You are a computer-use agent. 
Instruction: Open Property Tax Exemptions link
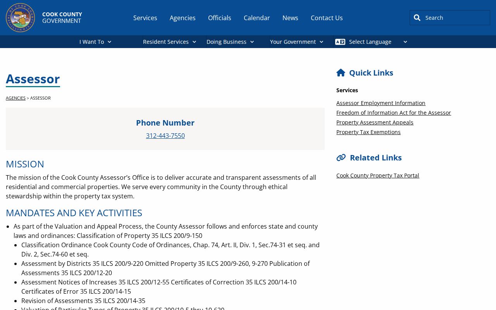[369, 132]
